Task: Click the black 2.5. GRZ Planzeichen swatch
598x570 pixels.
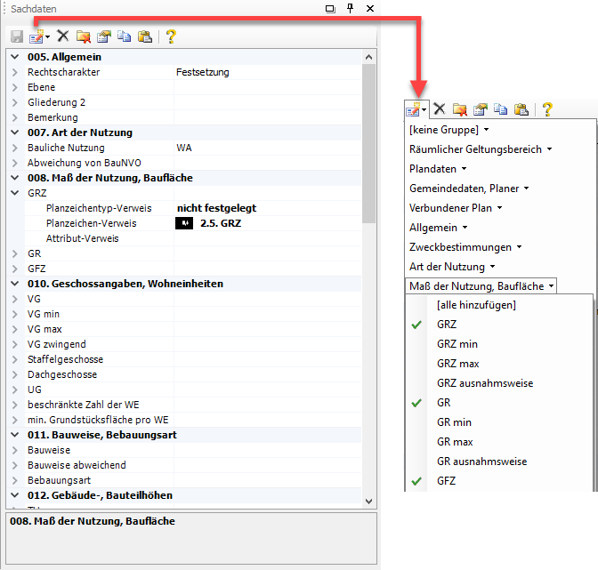Action: pyautogui.click(x=184, y=223)
